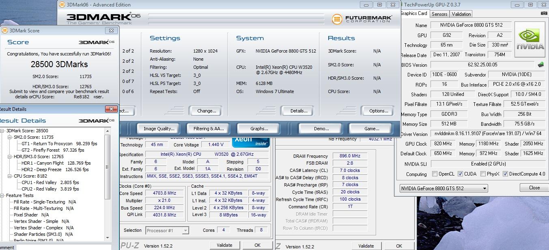Click the Result Details scroll up arrow

click(x=107, y=131)
